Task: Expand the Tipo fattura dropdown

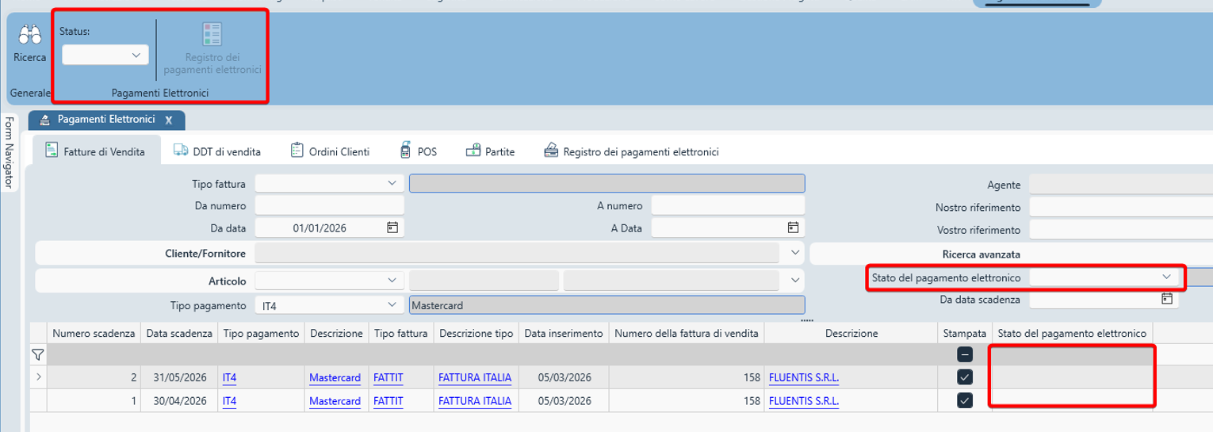Action: pyautogui.click(x=392, y=183)
